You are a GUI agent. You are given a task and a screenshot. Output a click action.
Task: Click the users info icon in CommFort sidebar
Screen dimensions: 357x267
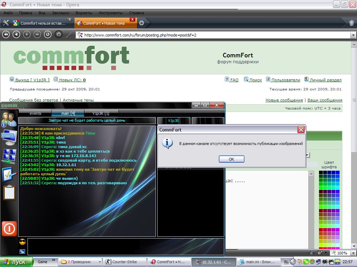coord(9,119)
